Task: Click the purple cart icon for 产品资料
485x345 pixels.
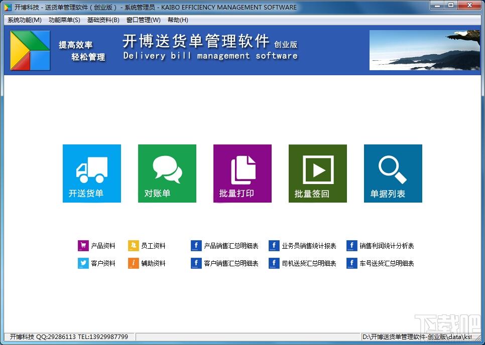Action: 83,246
